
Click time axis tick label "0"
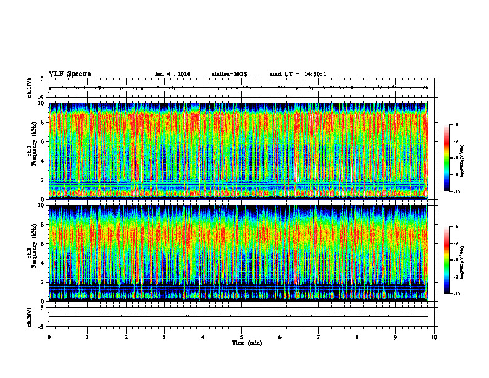coord(49,337)
